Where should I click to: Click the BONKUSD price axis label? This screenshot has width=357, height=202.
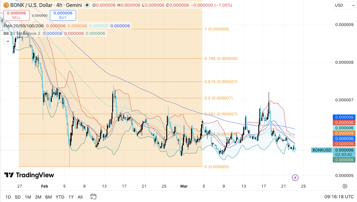(321, 150)
